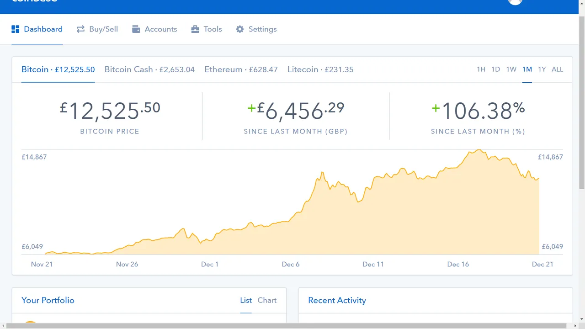This screenshot has height=329, width=585.
Task: Click the Dec 11 date label
Action: tap(373, 264)
